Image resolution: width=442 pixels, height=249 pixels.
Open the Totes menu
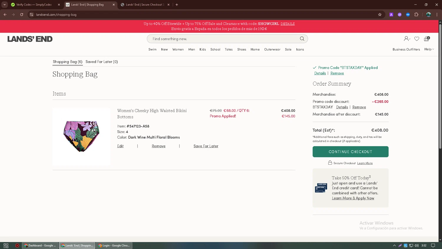coord(229,49)
